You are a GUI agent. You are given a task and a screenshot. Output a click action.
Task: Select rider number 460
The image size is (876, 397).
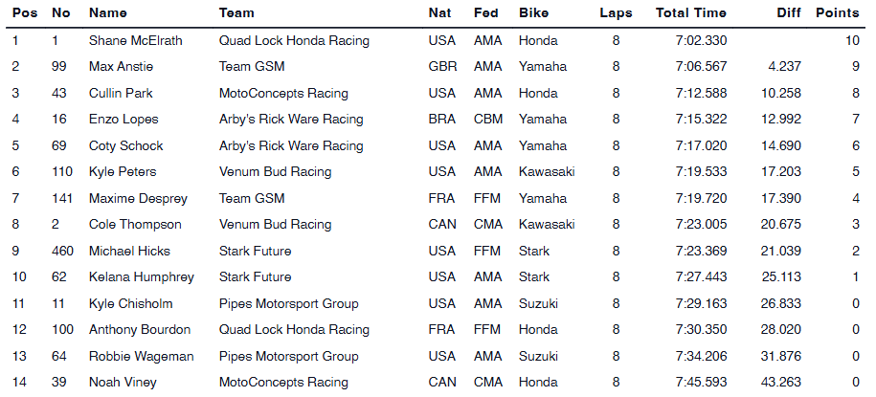coord(62,251)
